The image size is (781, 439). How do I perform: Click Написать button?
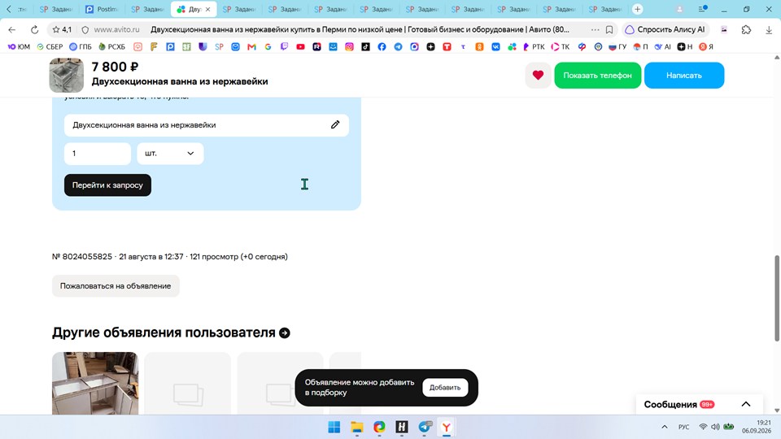point(684,75)
